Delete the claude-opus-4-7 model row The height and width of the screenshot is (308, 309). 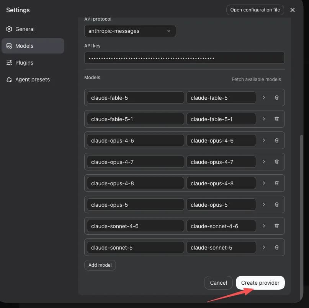point(277,162)
